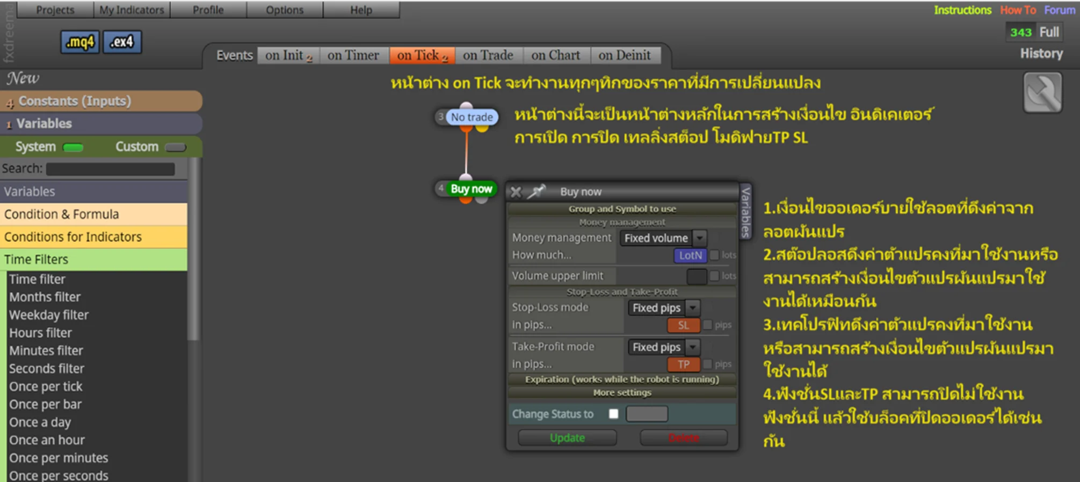Open the Projects menu
The height and width of the screenshot is (482, 1080).
55,10
